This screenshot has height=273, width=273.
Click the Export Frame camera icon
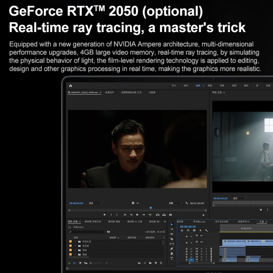point(170,215)
